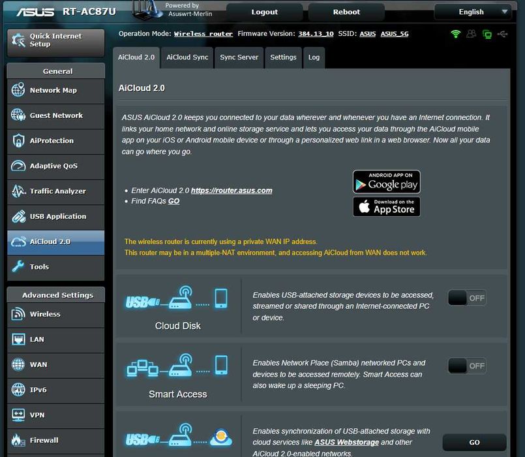Click the Cloud Disk illustration
Image resolution: width=525 pixels, height=457 pixels.
point(177,298)
